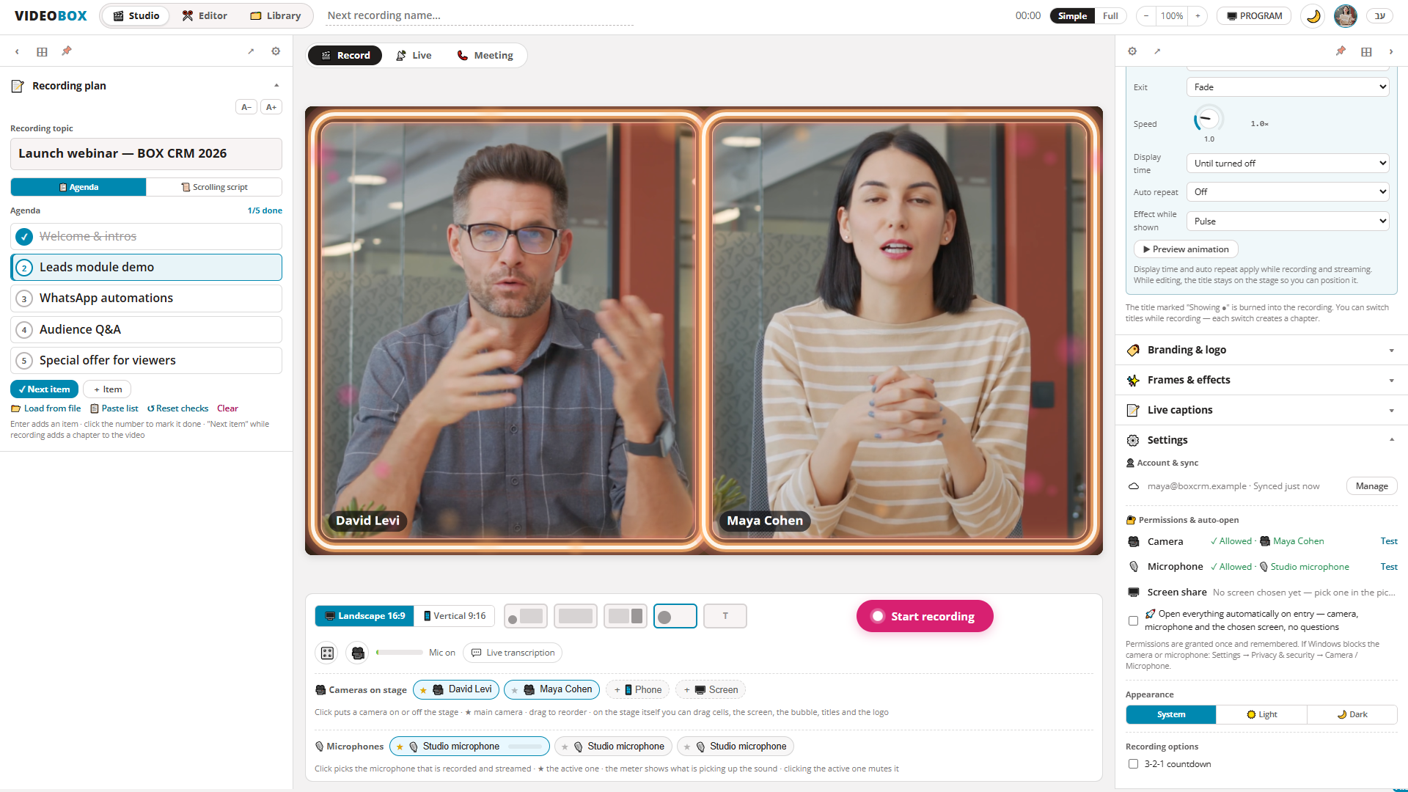The height and width of the screenshot is (792, 1408).
Task: Toggle David Levi camera on stage
Action: [x=456, y=689]
